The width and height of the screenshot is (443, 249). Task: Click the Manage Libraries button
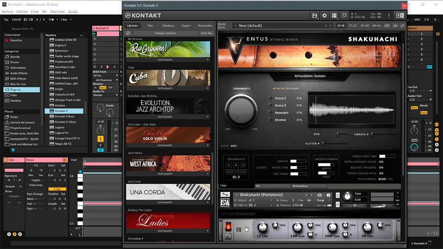tap(165, 33)
